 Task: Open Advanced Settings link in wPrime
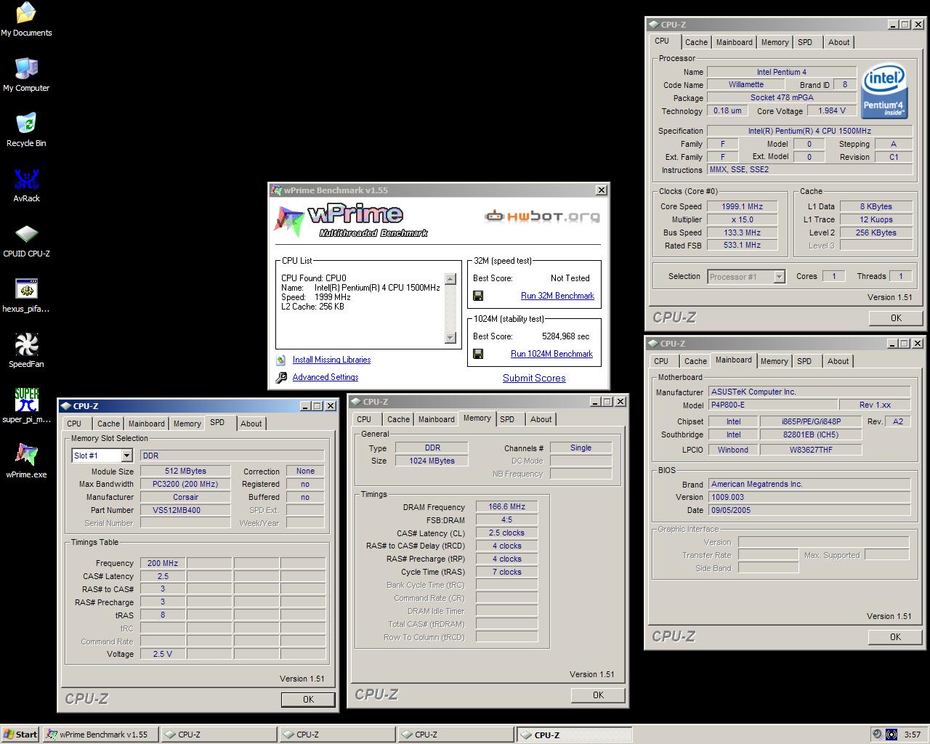pos(325,377)
